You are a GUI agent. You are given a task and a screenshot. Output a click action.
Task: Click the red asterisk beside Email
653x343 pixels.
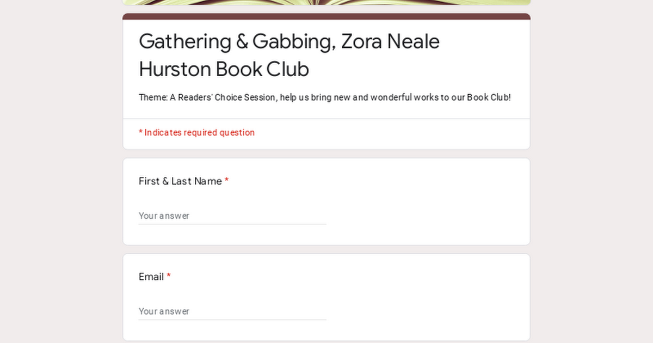pos(169,277)
